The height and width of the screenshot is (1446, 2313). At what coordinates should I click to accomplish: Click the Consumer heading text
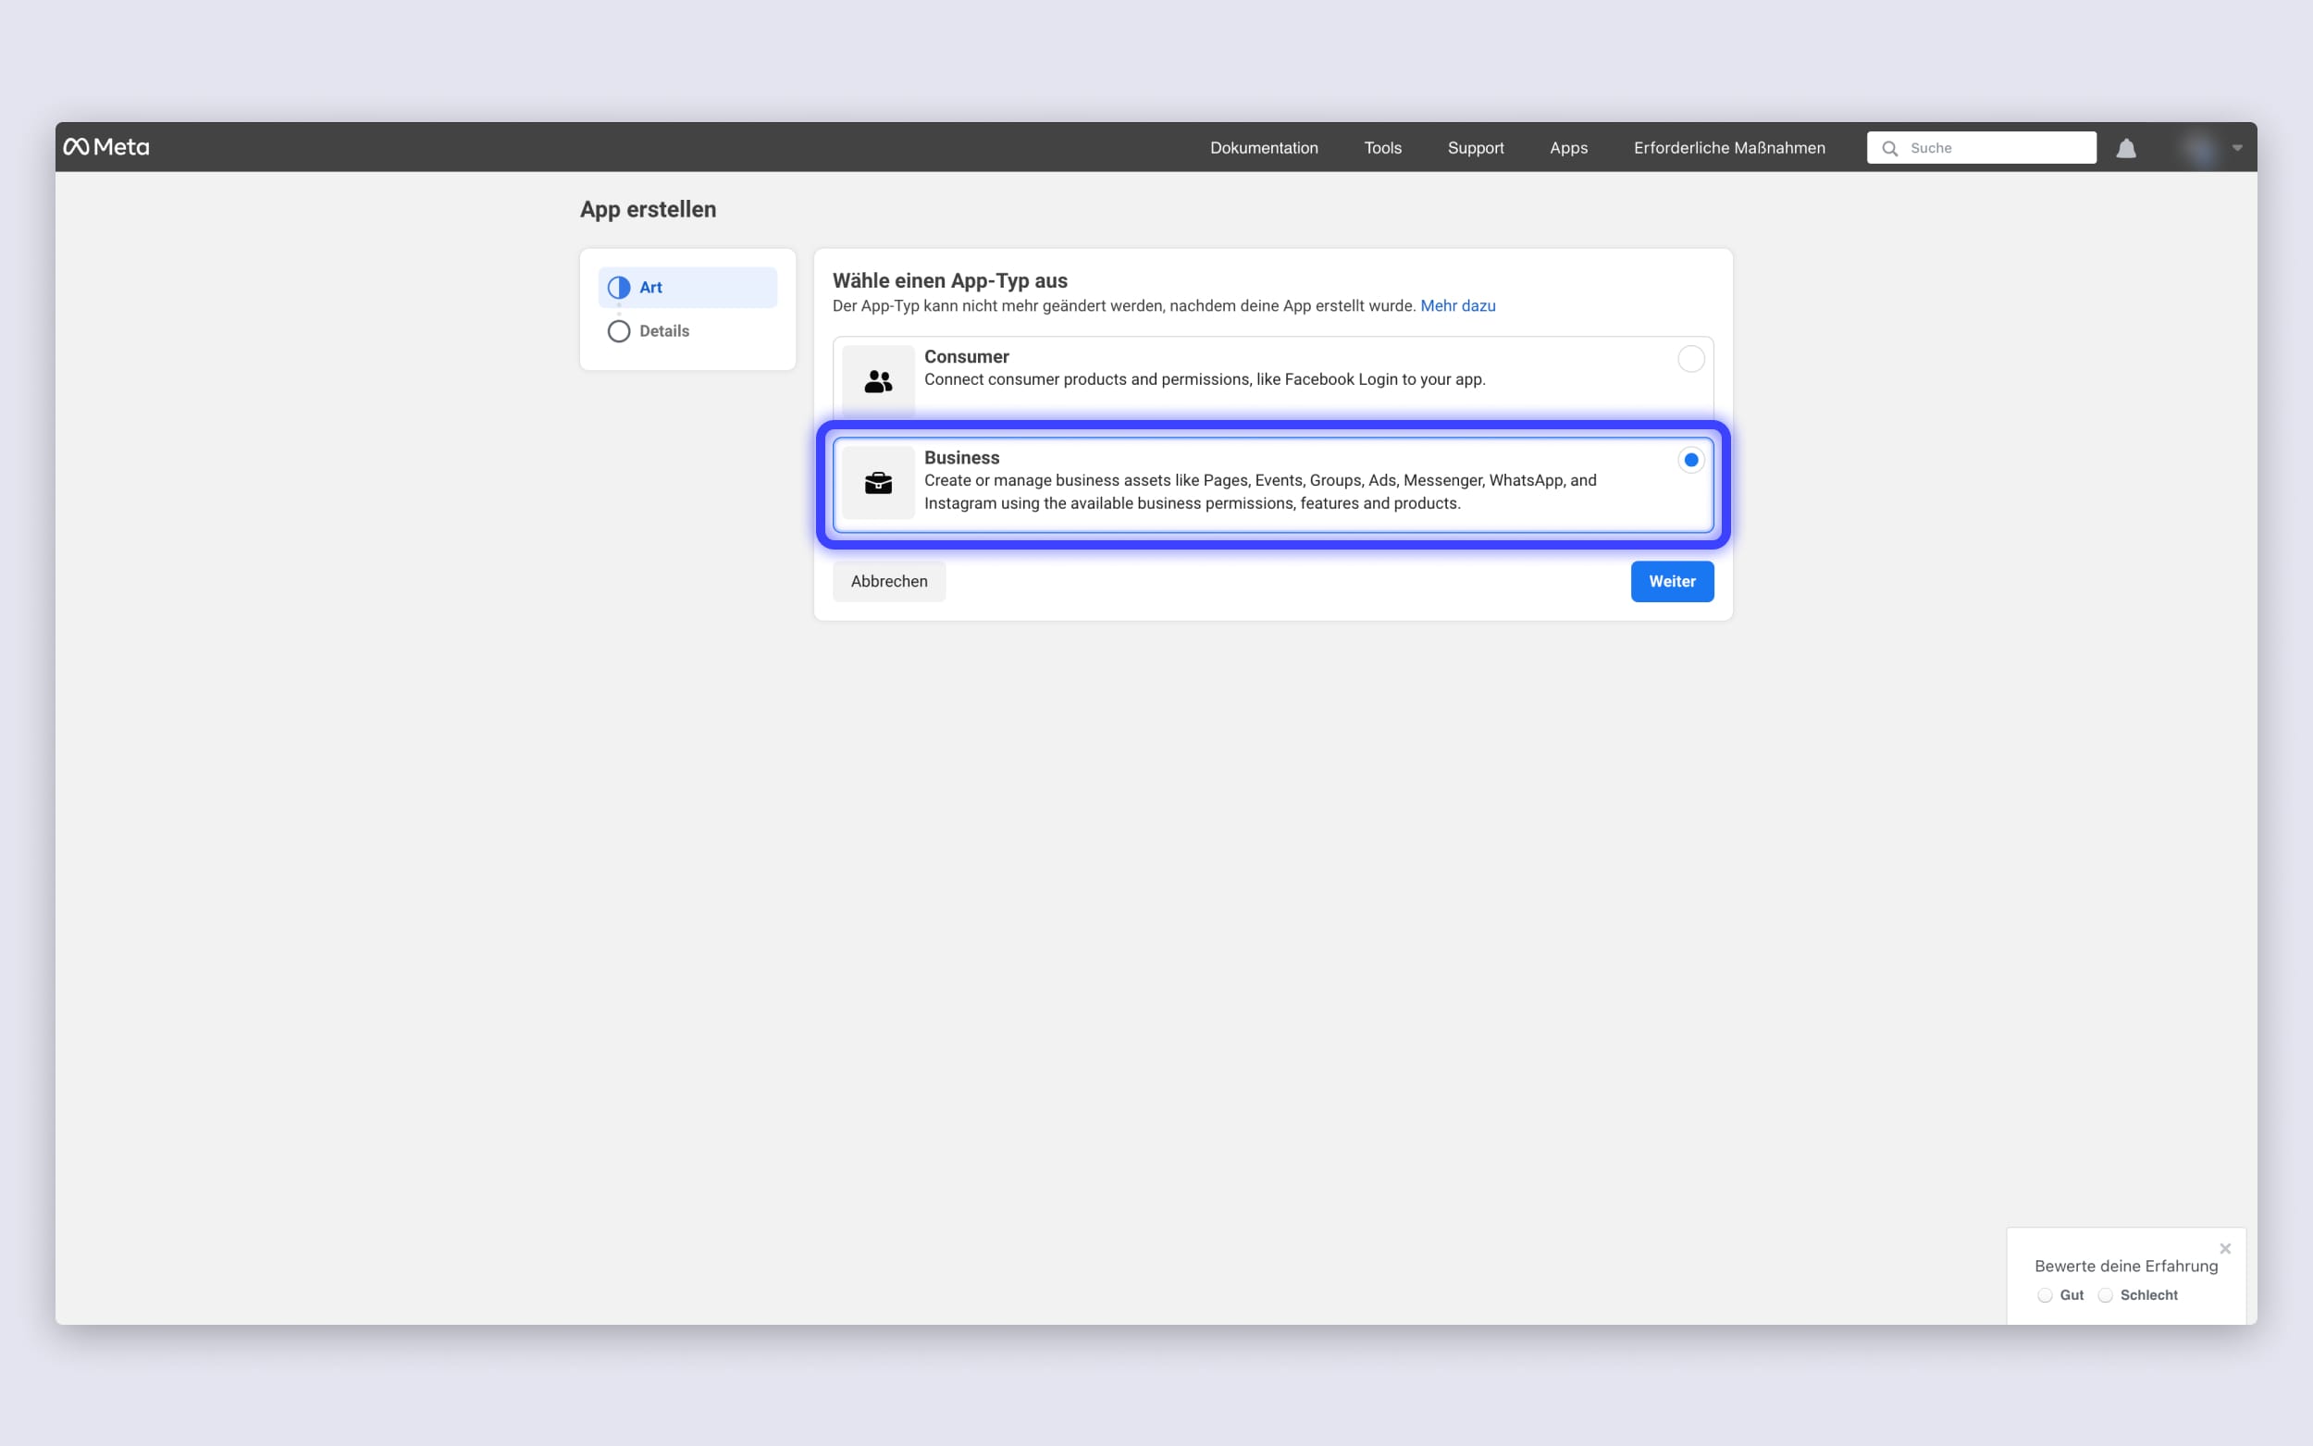tap(966, 357)
